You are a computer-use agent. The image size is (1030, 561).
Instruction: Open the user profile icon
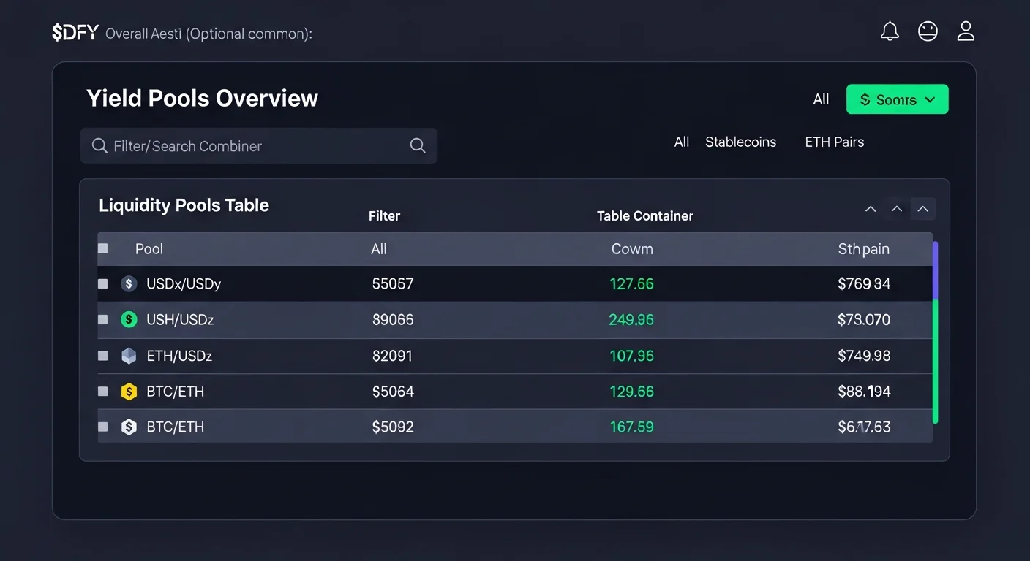[x=966, y=31]
